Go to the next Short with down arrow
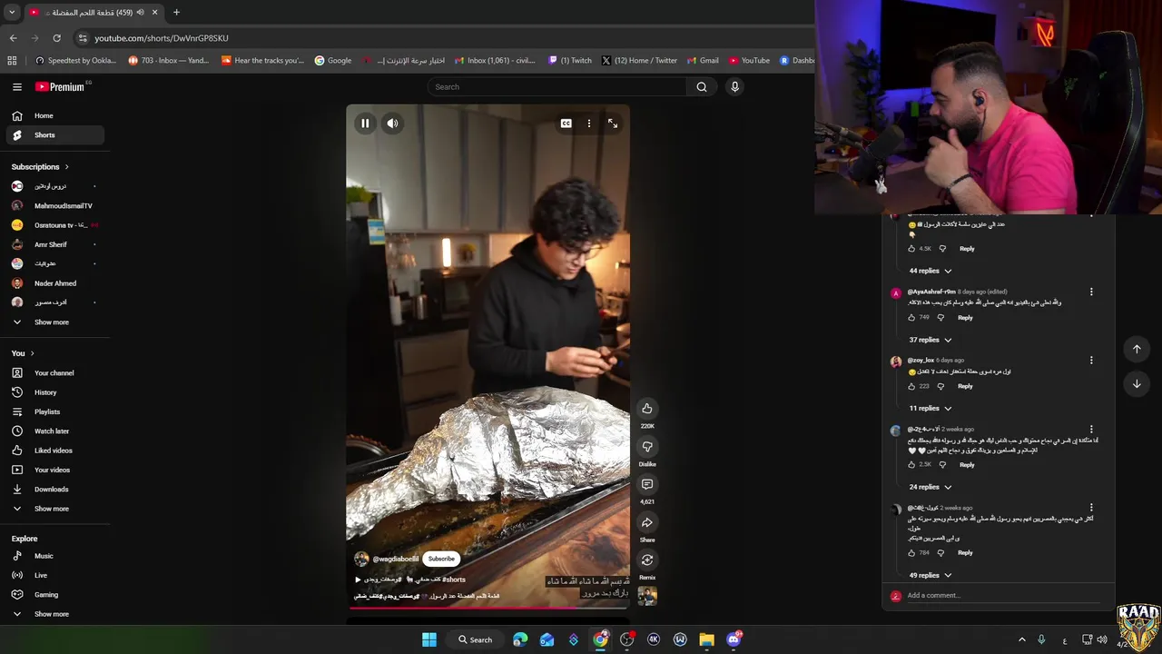The image size is (1162, 654). point(1137,383)
